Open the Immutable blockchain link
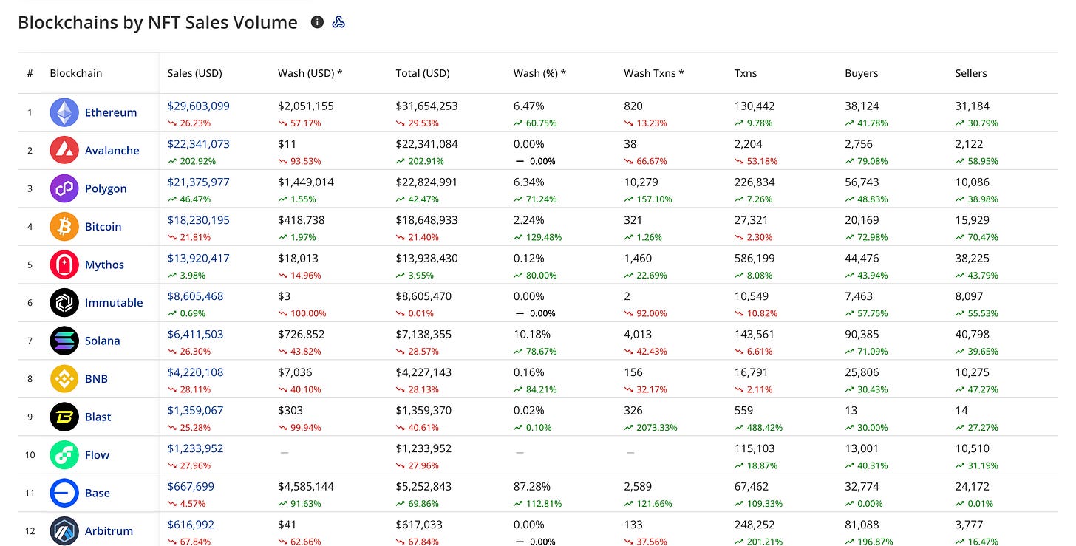Viewport: 1076px width, 546px height. pyautogui.click(x=114, y=302)
